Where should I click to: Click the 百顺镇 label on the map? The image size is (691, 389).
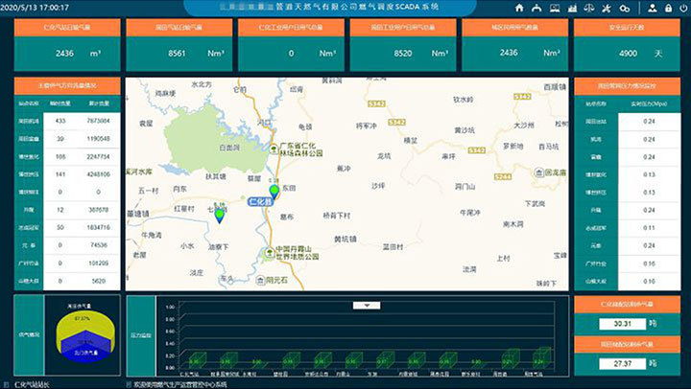tap(555, 87)
